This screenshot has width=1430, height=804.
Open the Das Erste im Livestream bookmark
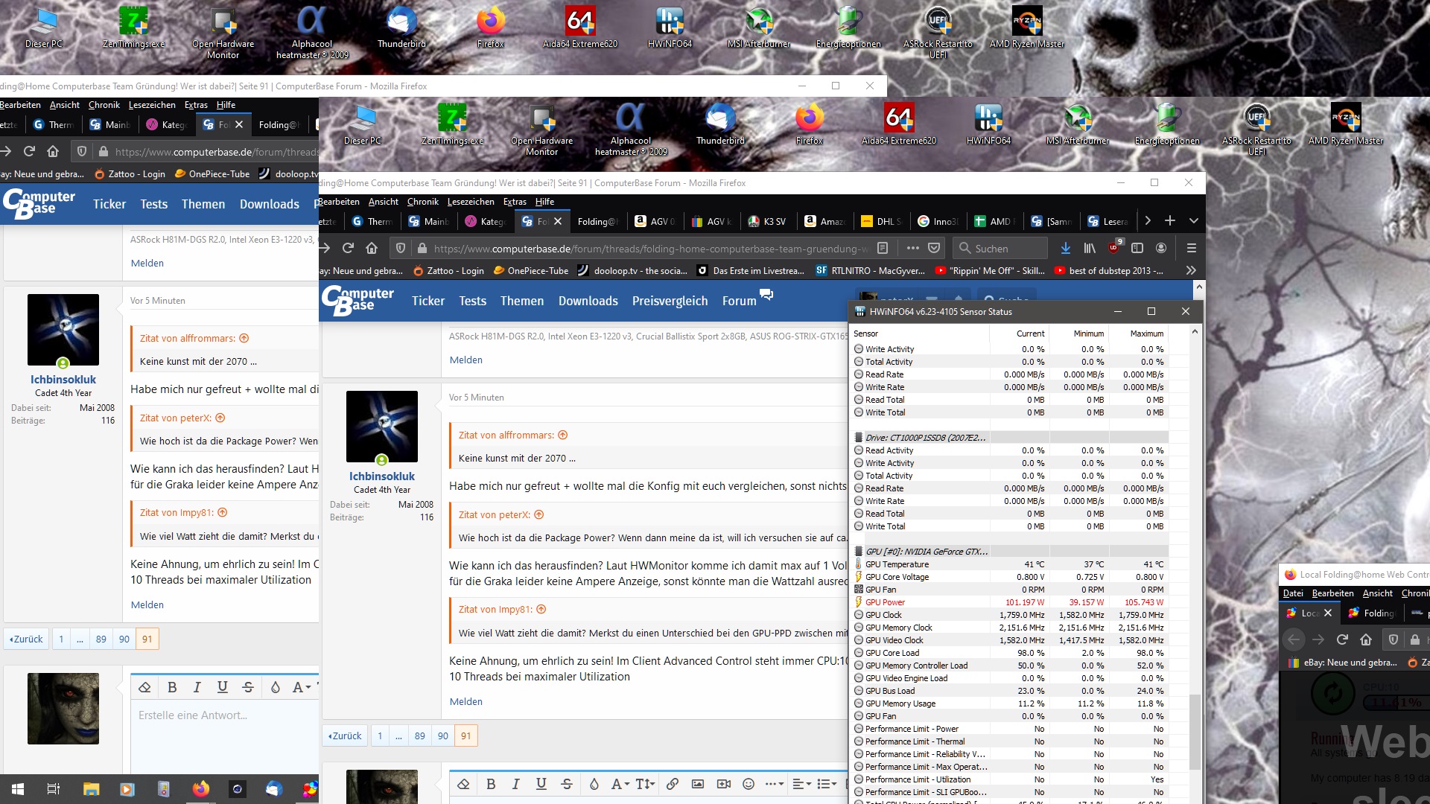point(751,271)
